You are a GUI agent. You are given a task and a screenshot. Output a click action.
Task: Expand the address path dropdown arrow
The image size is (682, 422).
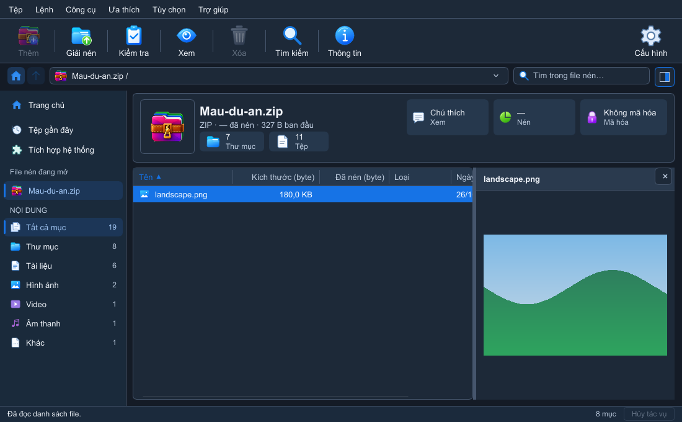pyautogui.click(x=496, y=76)
